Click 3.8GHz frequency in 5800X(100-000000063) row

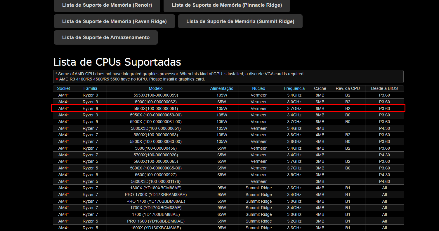click(294, 135)
